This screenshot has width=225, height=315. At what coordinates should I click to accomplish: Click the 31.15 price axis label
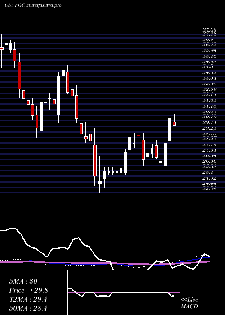tap(210, 106)
